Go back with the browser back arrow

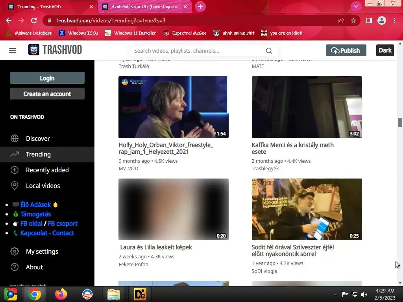(9, 20)
